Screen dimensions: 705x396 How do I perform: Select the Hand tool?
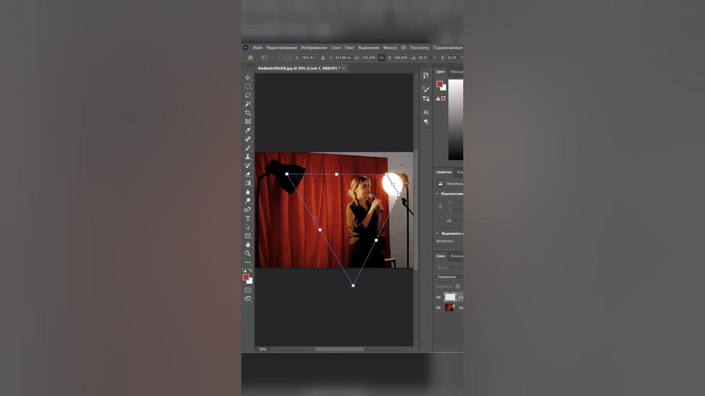pos(248,245)
